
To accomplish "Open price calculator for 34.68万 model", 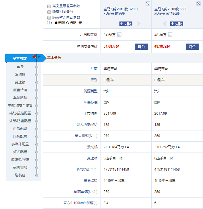I will point(119,35).
